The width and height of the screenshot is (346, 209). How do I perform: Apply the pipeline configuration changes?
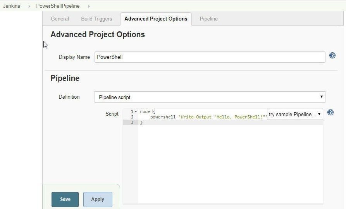[98, 199]
